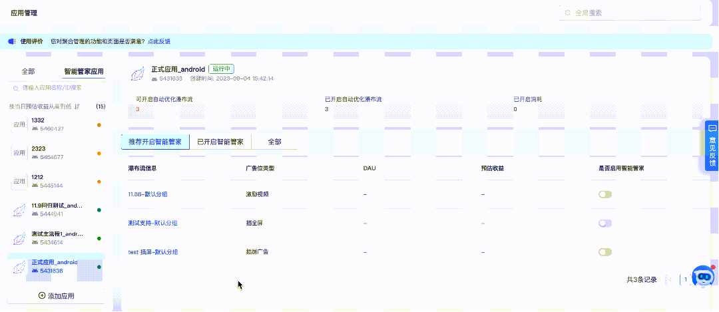
Task: Click the (15) app count label
Action: pyautogui.click(x=101, y=106)
